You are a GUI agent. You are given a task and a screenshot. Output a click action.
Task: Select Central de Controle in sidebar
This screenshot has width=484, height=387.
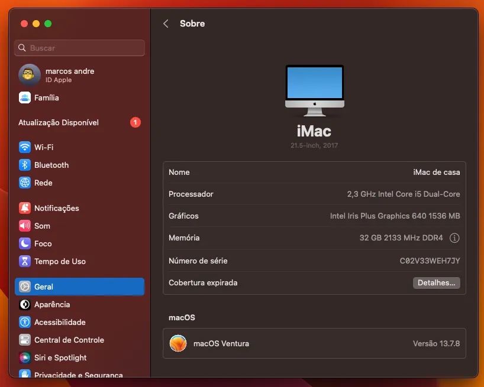point(79,340)
